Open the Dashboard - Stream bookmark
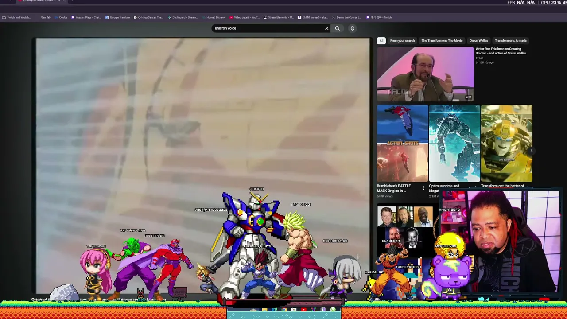Screen dimensions: 567x319 (183, 17)
